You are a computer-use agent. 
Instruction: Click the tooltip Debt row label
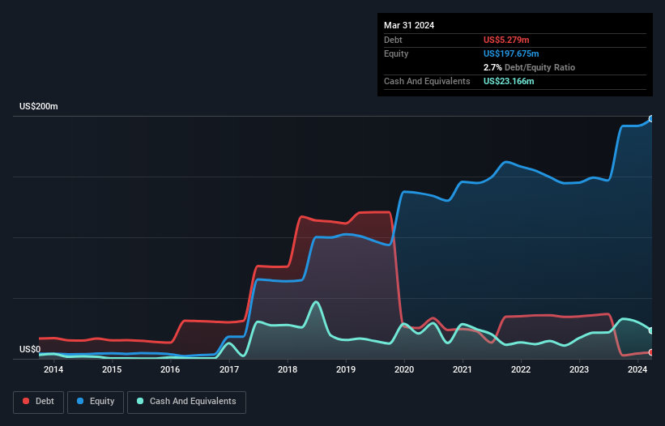tap(393, 40)
